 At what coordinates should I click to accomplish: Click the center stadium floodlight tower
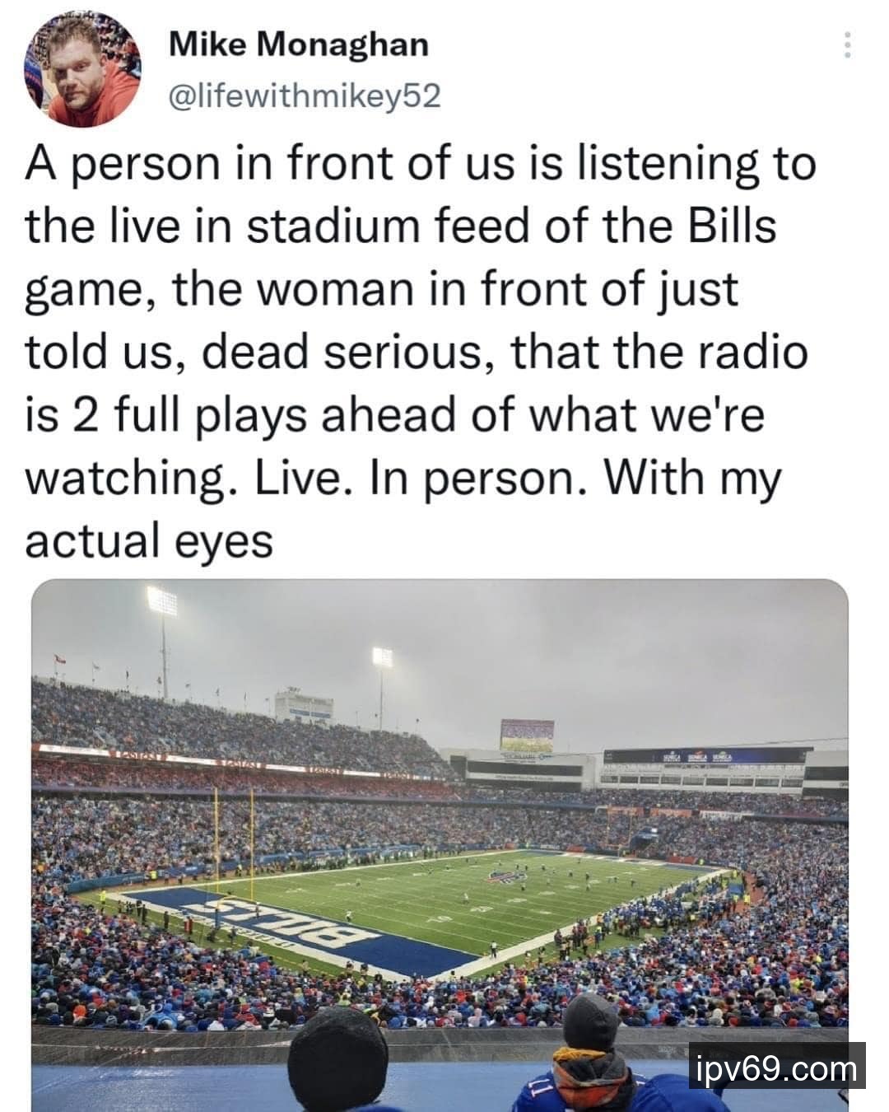[382, 659]
